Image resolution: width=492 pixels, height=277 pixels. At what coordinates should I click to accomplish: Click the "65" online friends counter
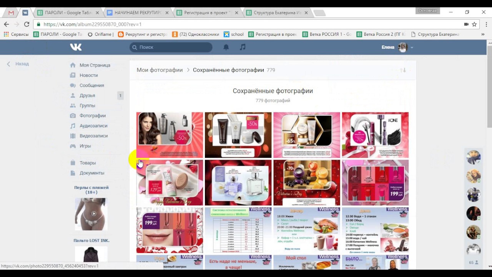coord(474,262)
